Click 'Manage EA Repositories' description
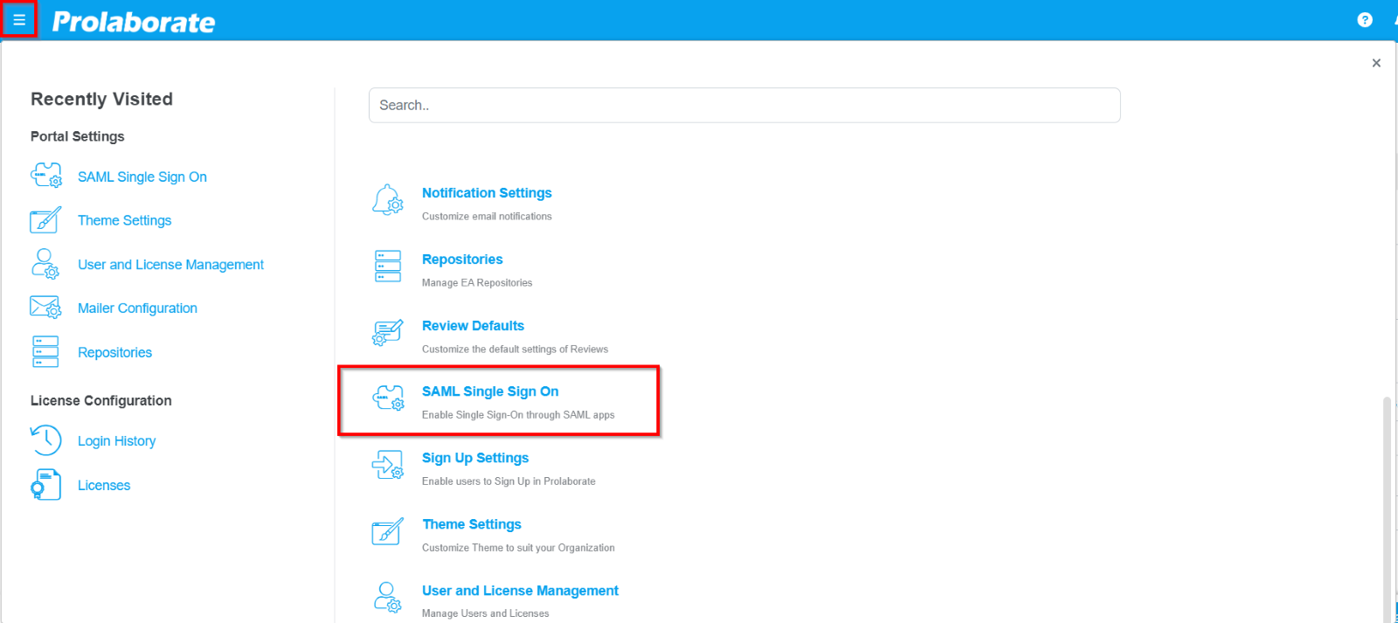 coord(477,283)
